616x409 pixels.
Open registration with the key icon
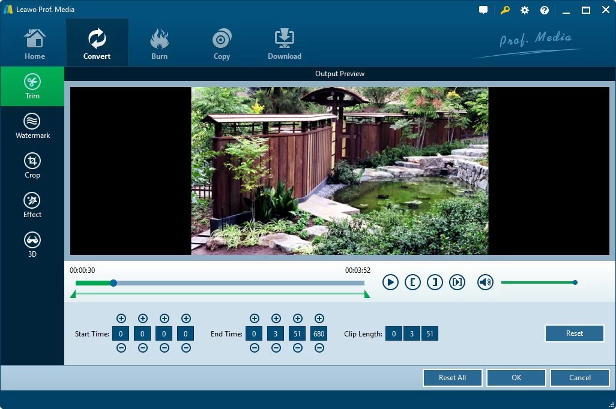click(504, 10)
